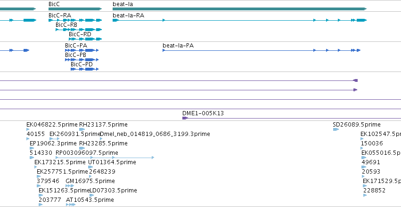Click the AT10543.5prime feature glyph

click(71, 205)
